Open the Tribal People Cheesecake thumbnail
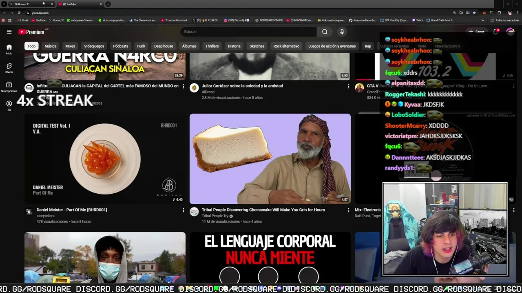 click(x=270, y=159)
